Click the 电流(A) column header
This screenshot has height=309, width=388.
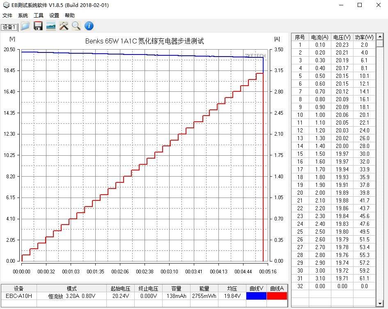(x=320, y=37)
